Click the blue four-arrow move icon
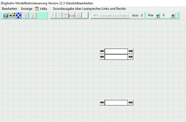 click(x=18, y=15)
